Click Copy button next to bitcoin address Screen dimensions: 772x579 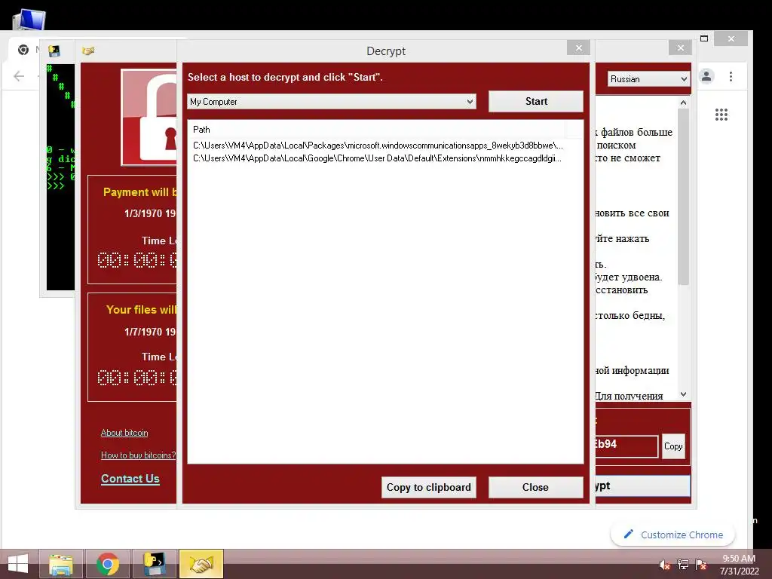tap(673, 446)
